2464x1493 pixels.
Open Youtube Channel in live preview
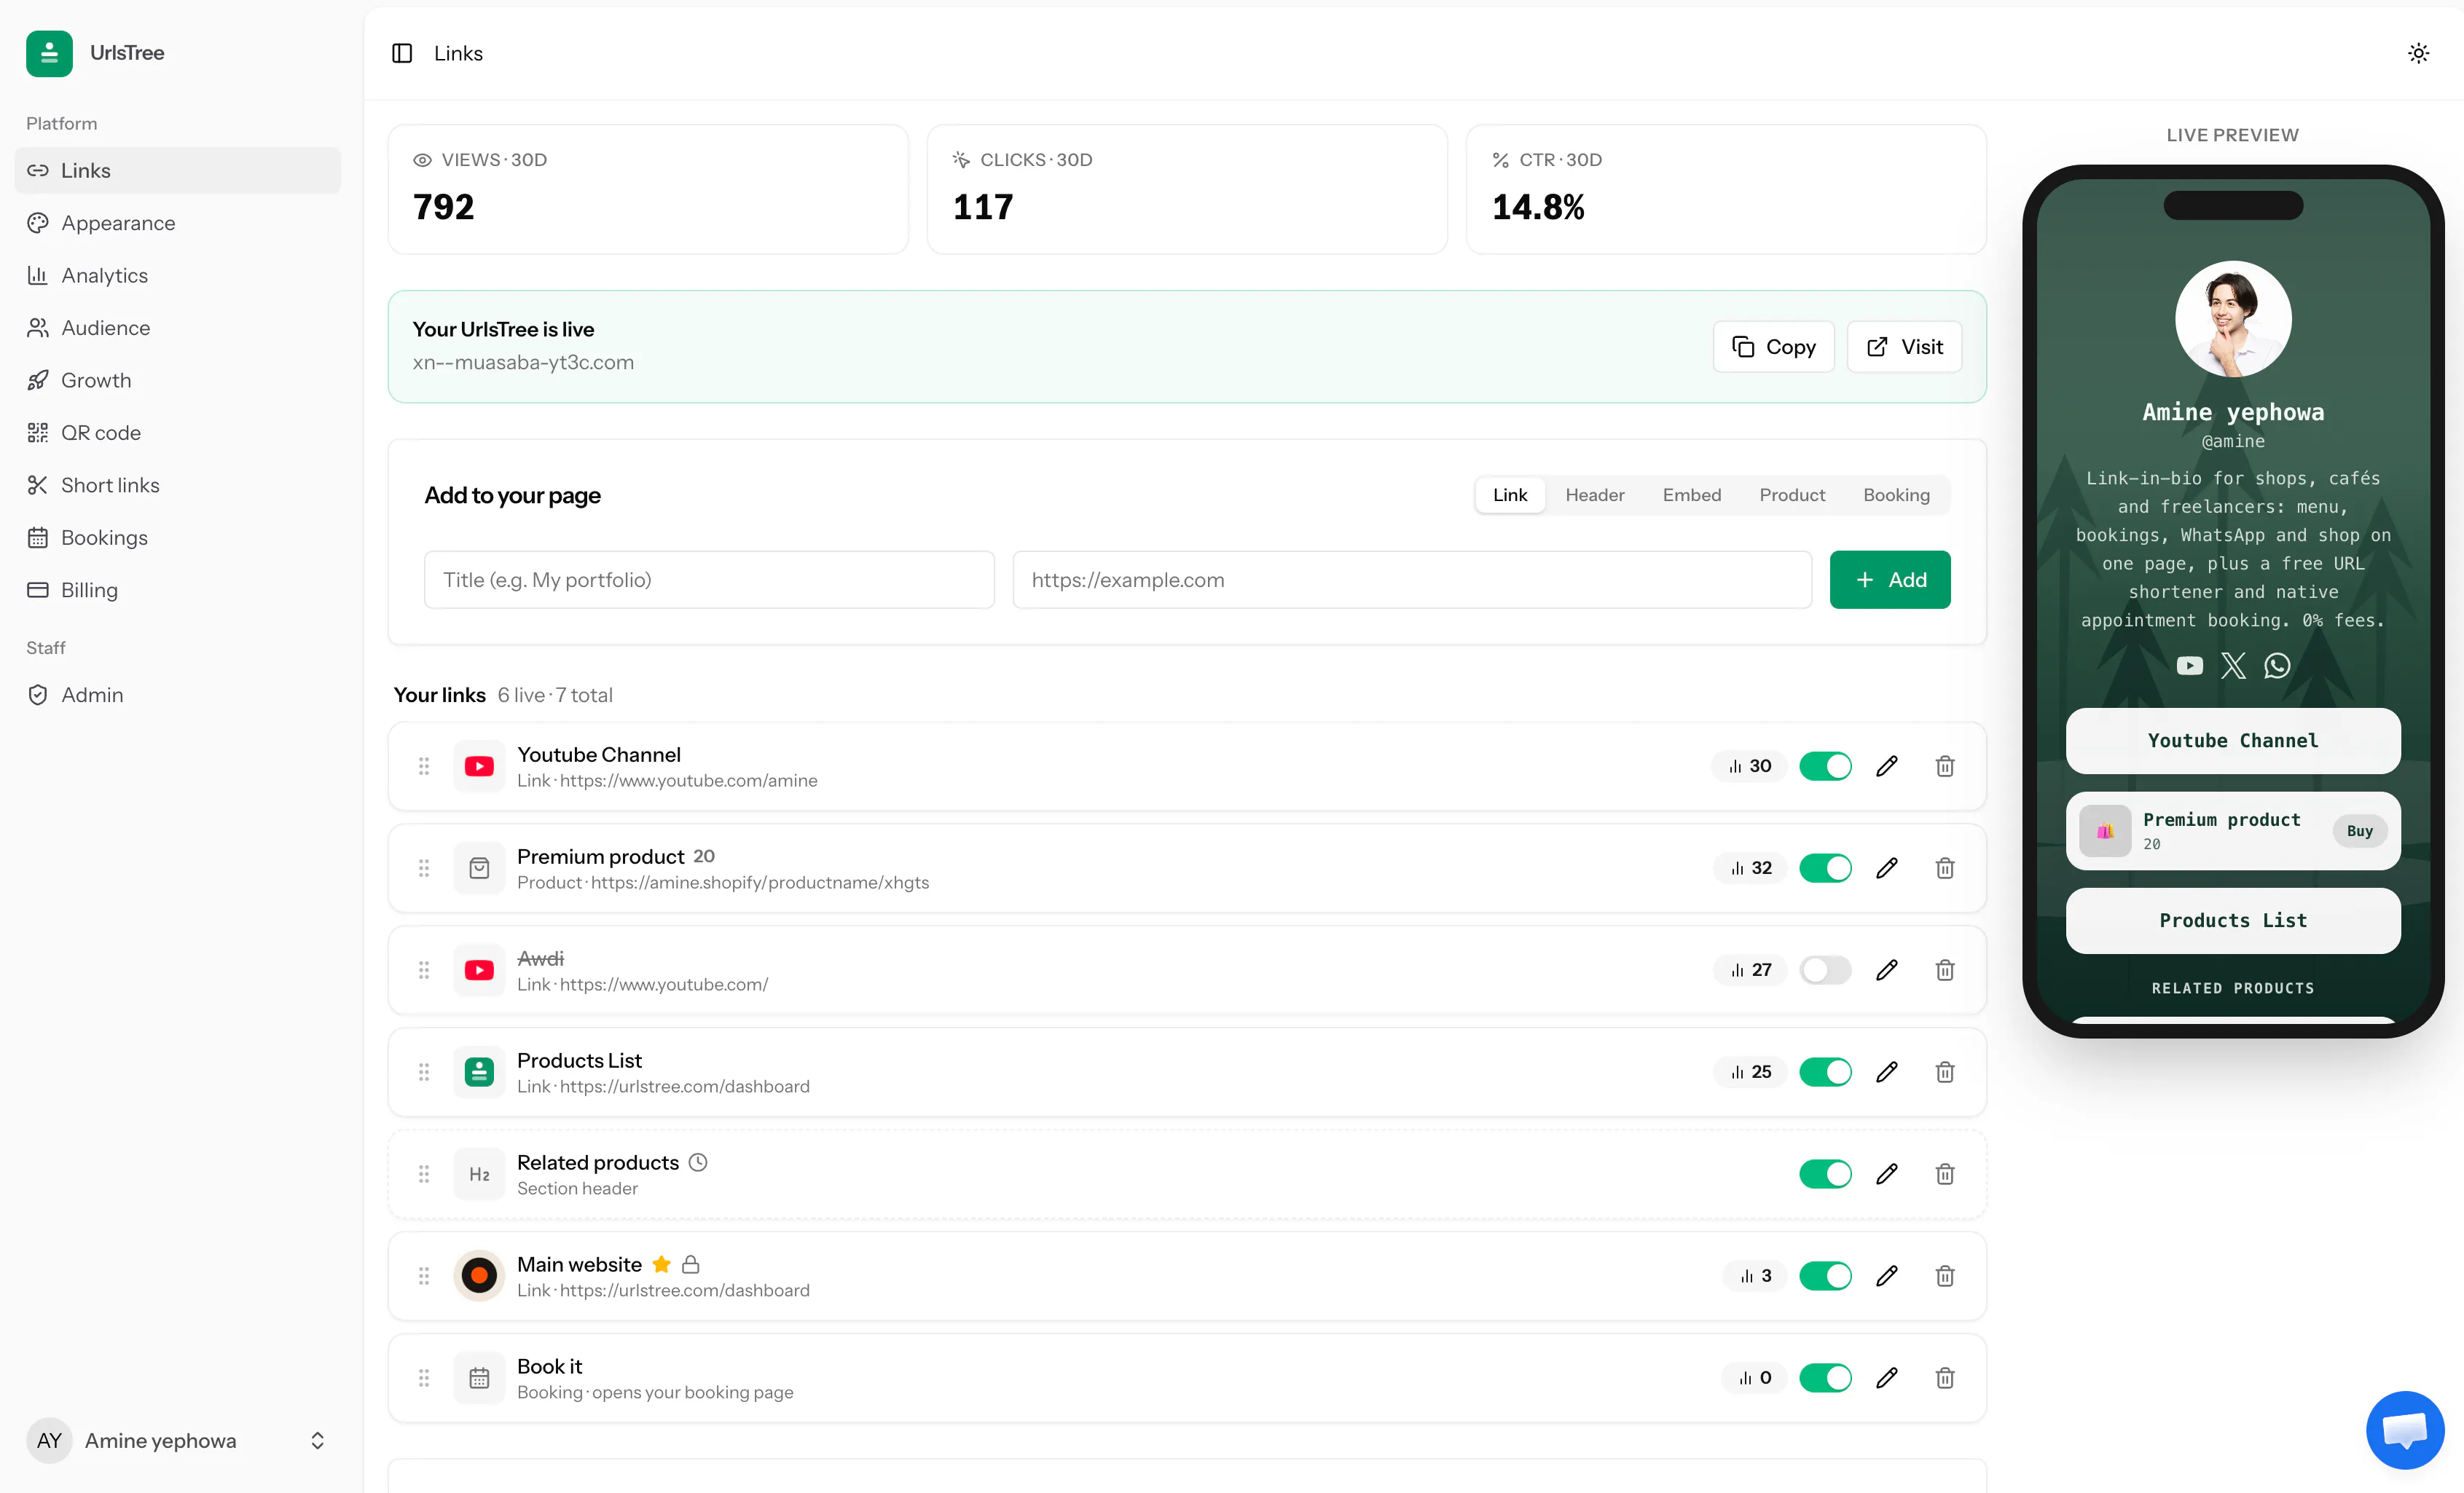[x=2232, y=741]
